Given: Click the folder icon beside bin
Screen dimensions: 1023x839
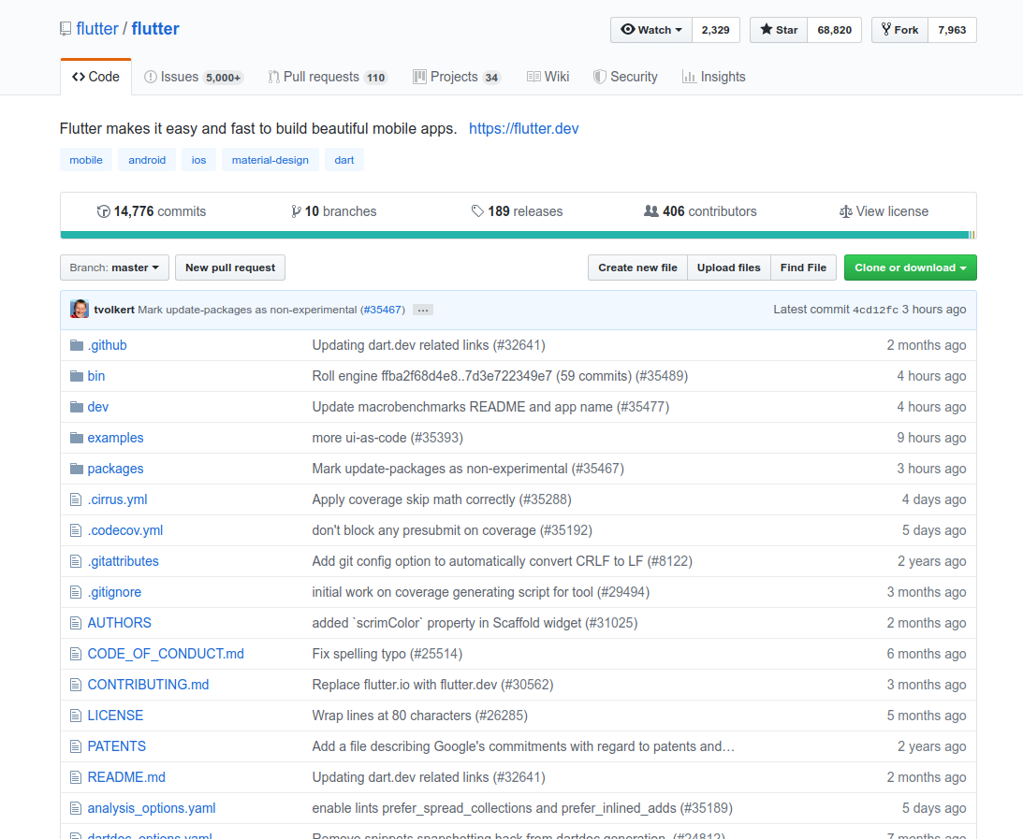Looking at the screenshot, I should click(x=77, y=376).
